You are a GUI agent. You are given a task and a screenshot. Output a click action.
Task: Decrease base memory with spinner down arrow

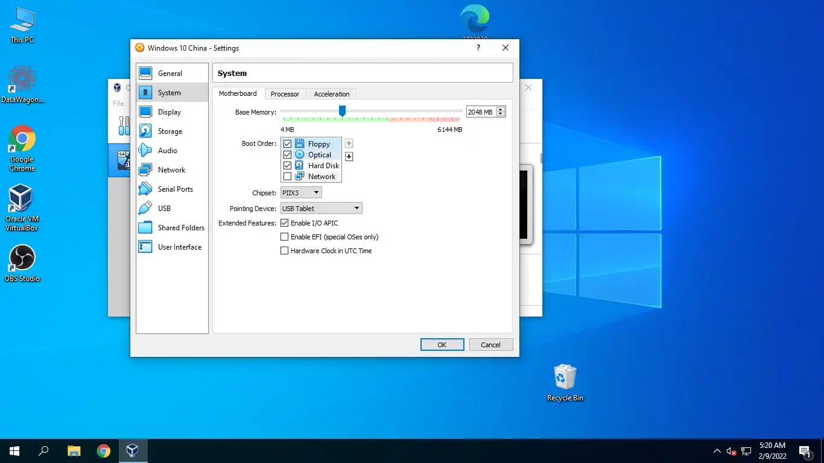pos(501,115)
